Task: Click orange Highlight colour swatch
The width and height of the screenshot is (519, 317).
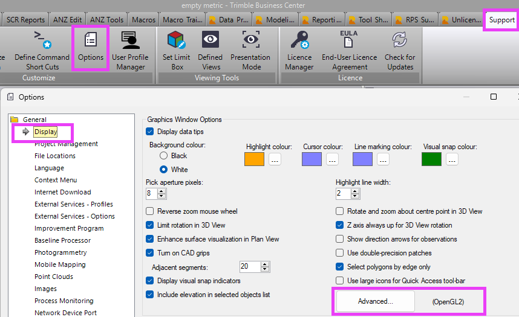Action: point(254,159)
